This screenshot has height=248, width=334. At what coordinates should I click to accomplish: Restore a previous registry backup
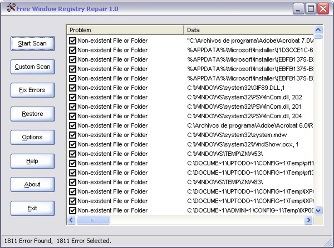(x=32, y=114)
